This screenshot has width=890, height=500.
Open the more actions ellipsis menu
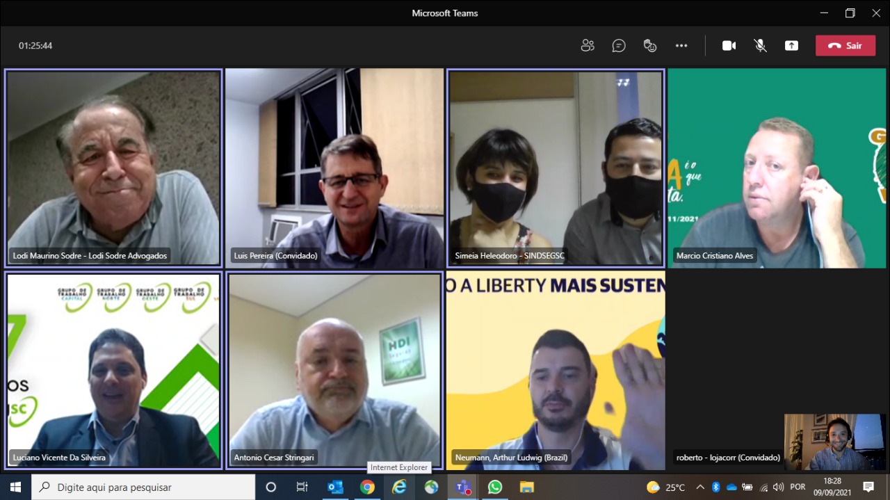click(x=681, y=46)
